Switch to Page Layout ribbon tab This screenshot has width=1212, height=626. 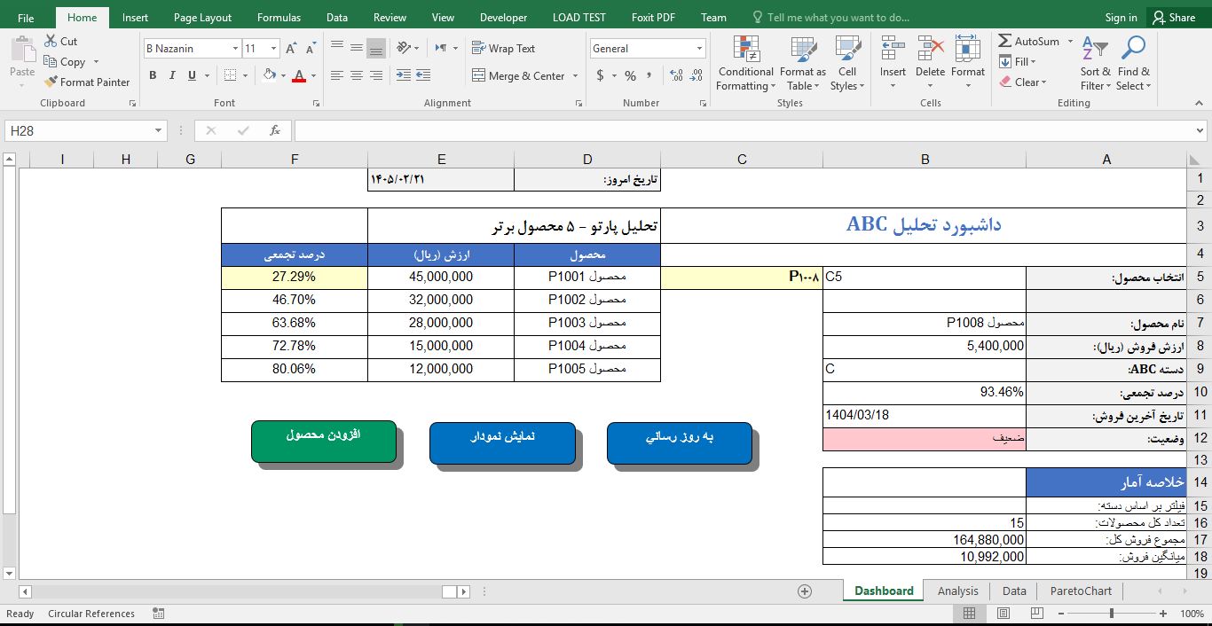tap(202, 17)
